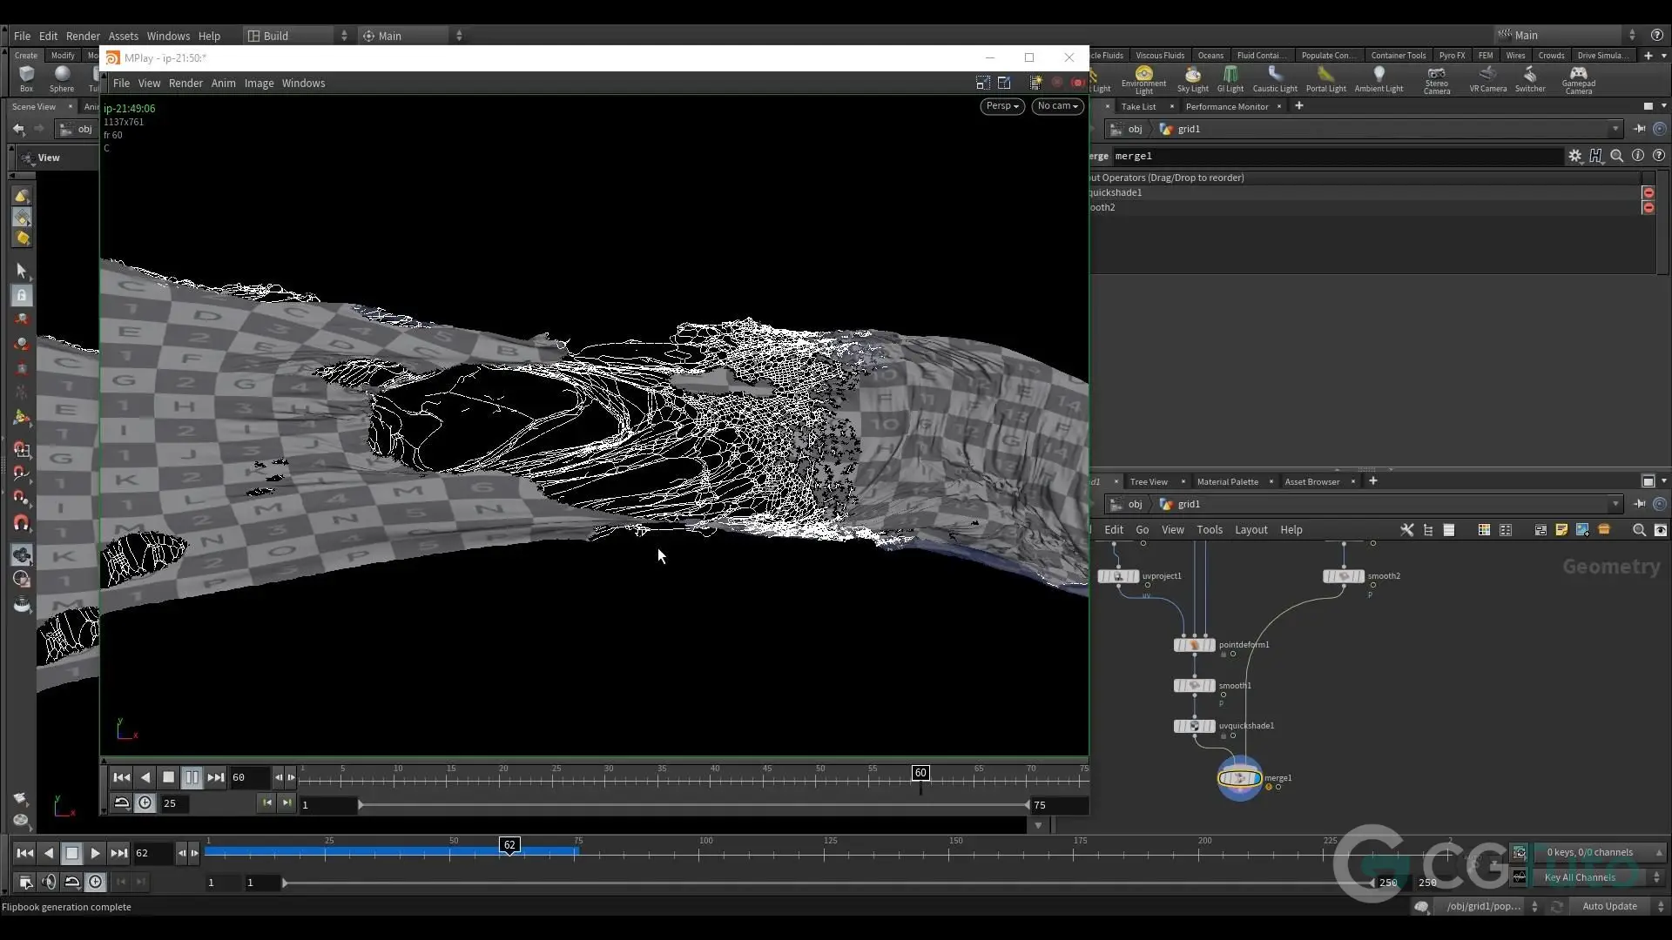This screenshot has width=1672, height=940.
Task: Stop playback in the main playbar
Action: pyautogui.click(x=72, y=853)
